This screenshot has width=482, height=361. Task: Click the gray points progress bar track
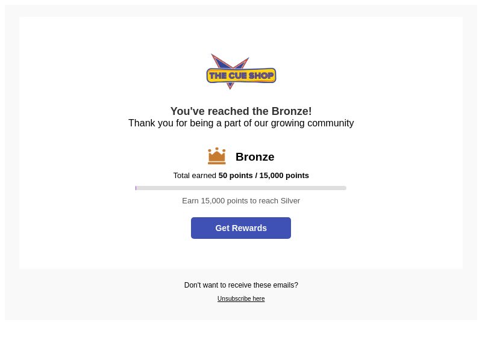[x=241, y=188]
